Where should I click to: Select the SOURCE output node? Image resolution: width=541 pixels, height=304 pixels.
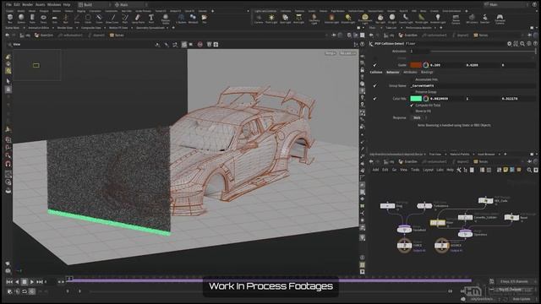pos(441,246)
